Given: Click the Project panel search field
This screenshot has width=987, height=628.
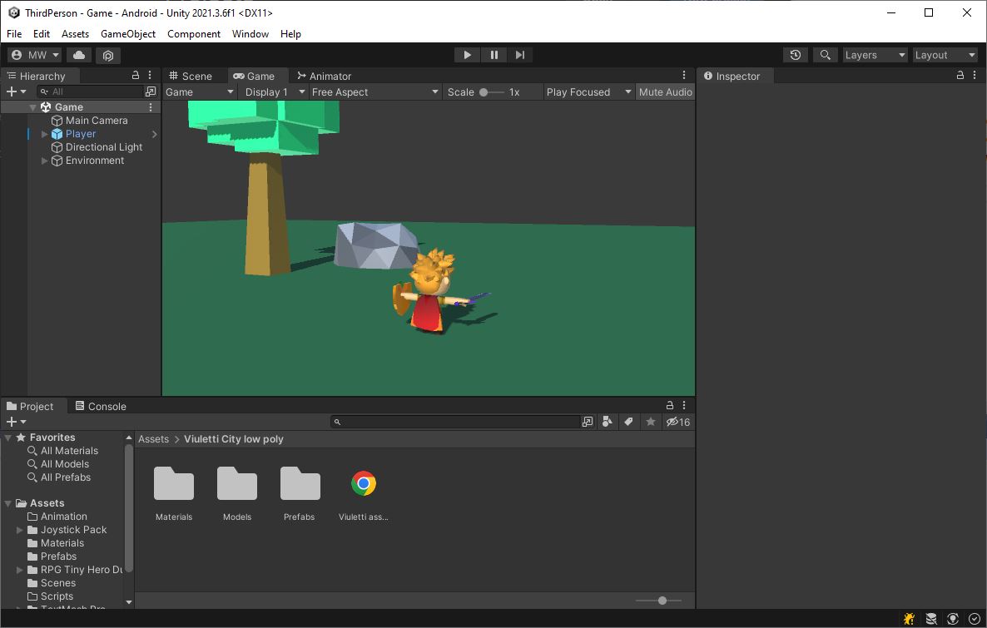Looking at the screenshot, I should click(x=458, y=422).
